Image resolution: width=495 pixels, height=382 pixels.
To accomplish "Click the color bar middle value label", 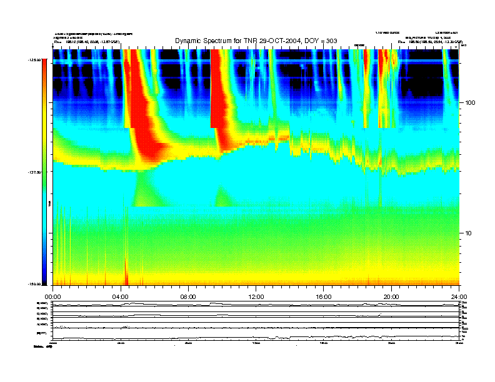I will click(34, 172).
